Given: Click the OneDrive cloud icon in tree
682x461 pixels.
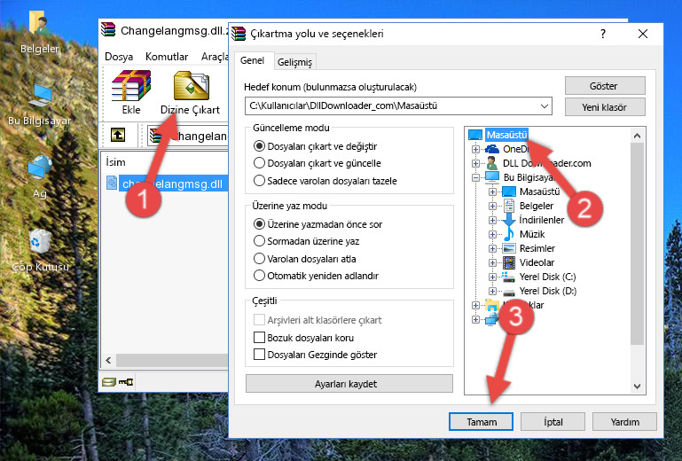Looking at the screenshot, I should (x=492, y=149).
